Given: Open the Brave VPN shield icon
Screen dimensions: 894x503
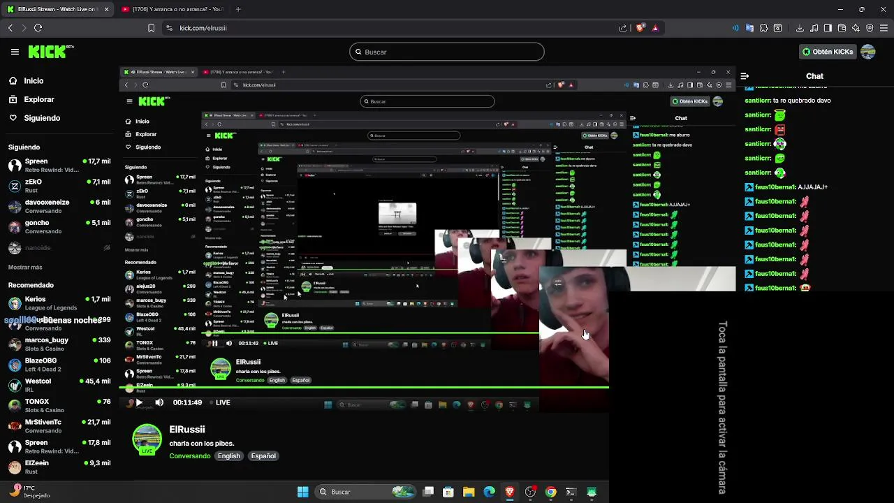Looking at the screenshot, I should pos(870,28).
